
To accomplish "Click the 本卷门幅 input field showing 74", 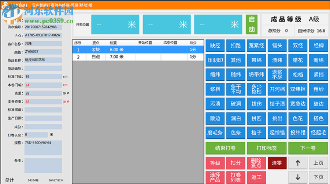I will (43, 85).
